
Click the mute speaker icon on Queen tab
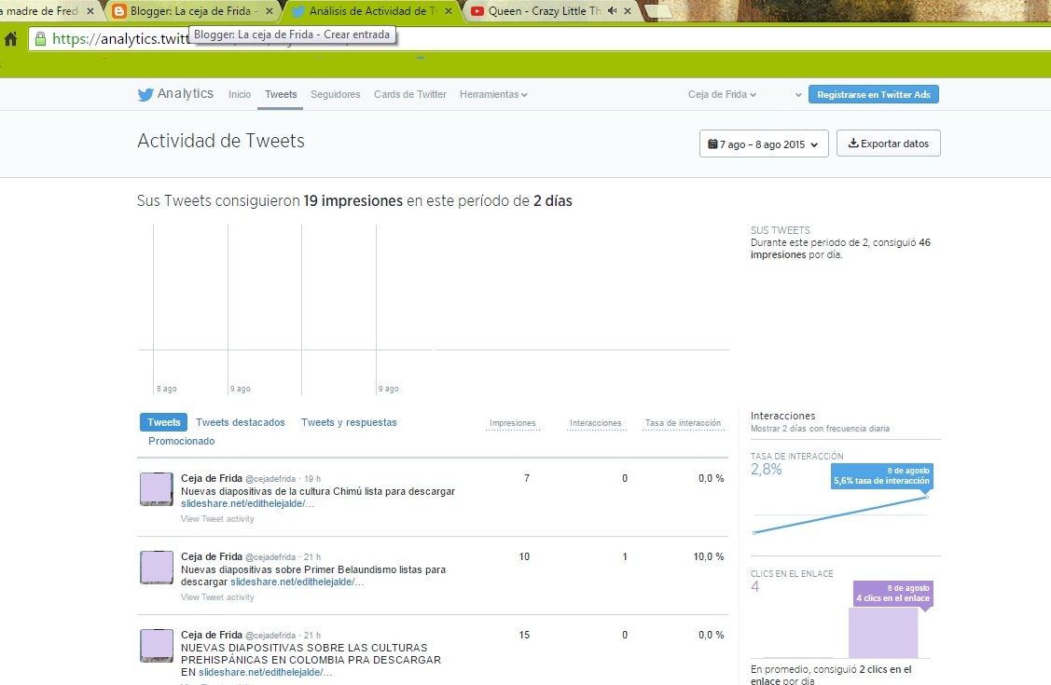612,10
